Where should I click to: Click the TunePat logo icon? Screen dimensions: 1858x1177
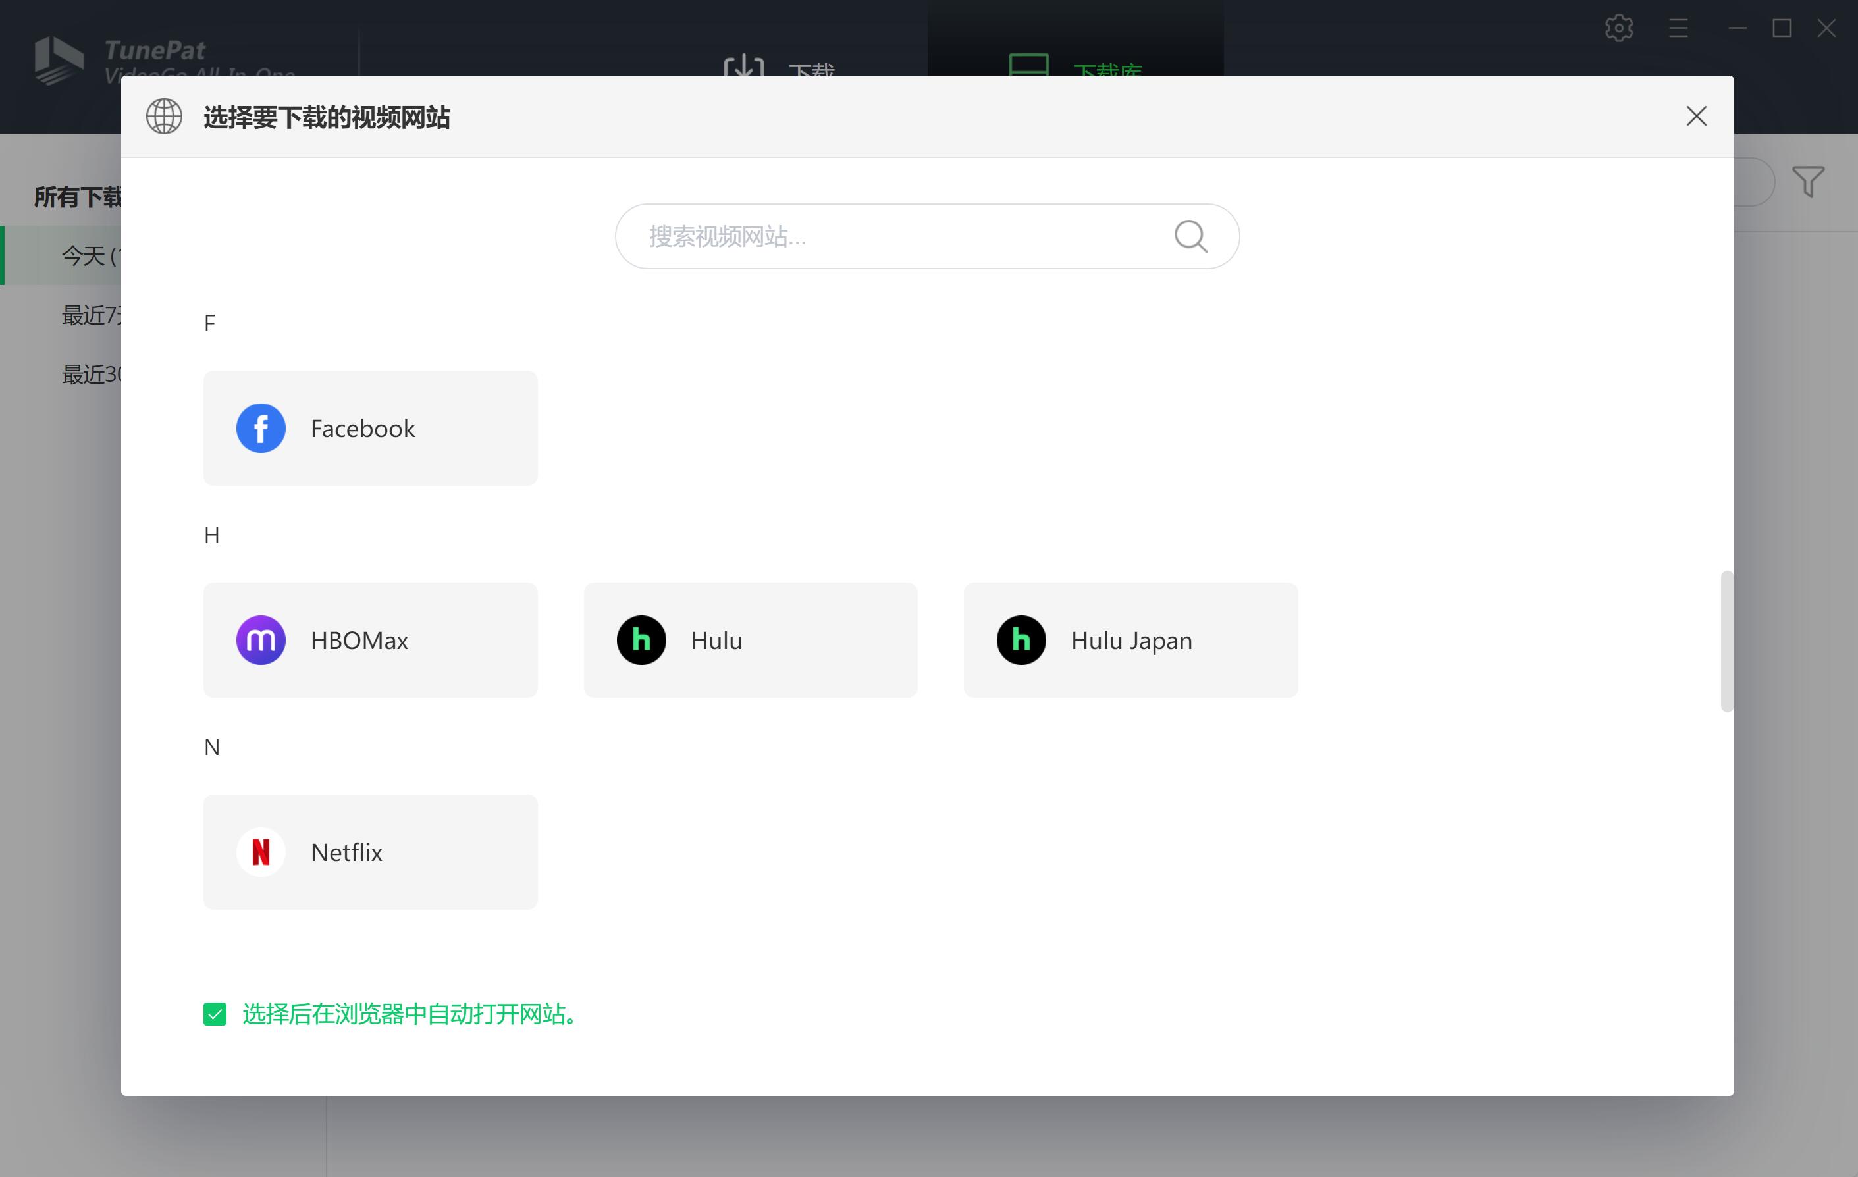(59, 60)
